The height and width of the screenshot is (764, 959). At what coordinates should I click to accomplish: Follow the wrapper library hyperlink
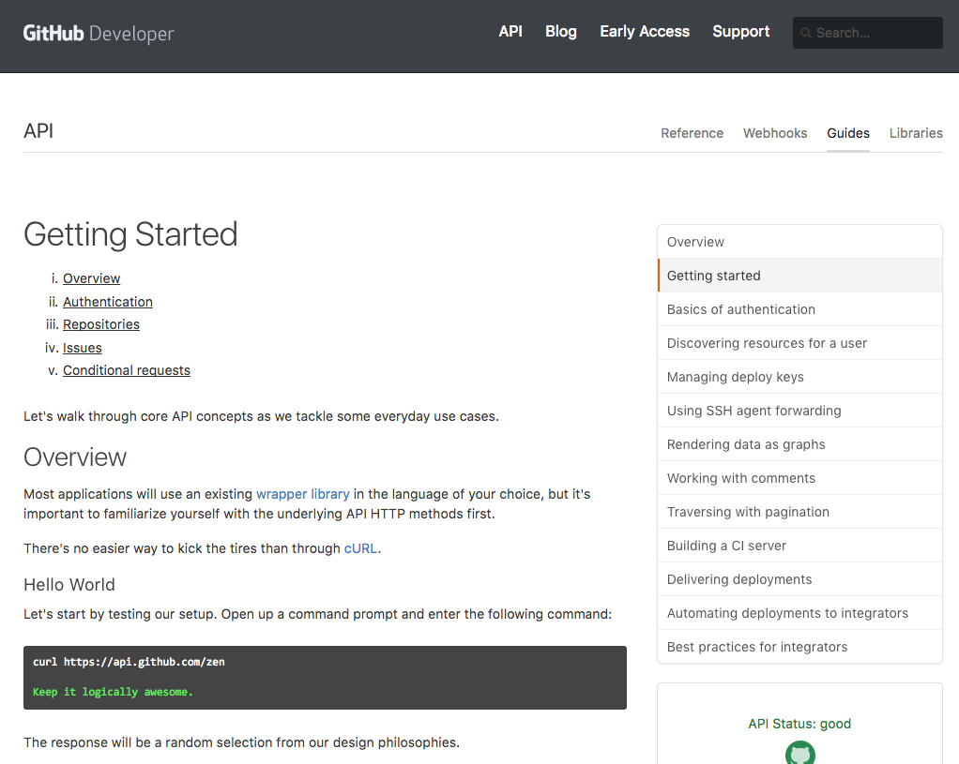tap(302, 494)
